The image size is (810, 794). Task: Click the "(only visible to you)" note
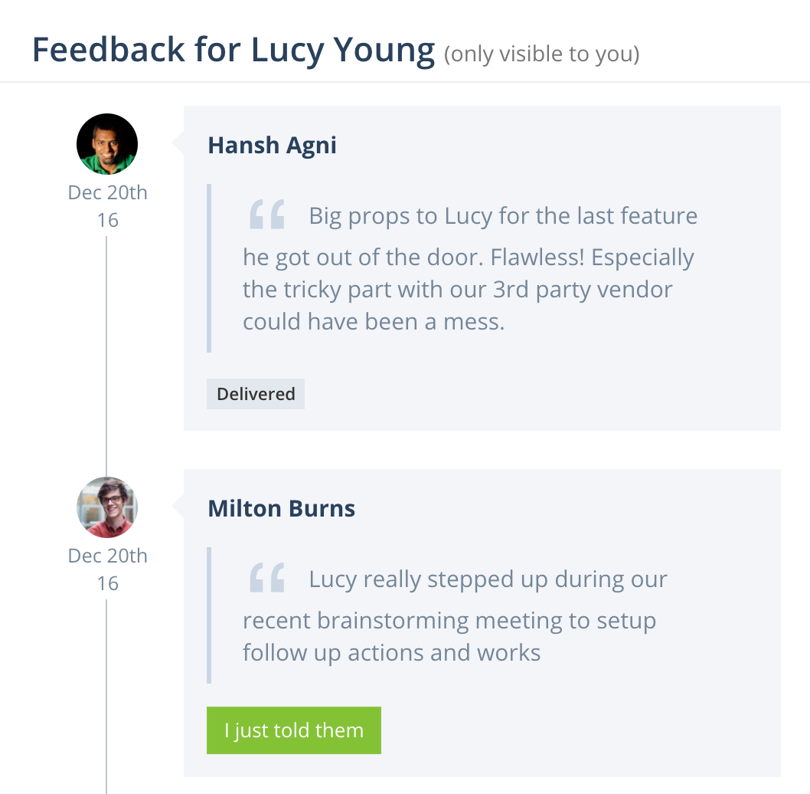(541, 54)
